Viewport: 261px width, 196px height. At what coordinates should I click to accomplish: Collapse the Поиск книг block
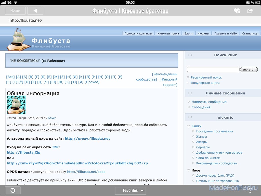[190, 55]
